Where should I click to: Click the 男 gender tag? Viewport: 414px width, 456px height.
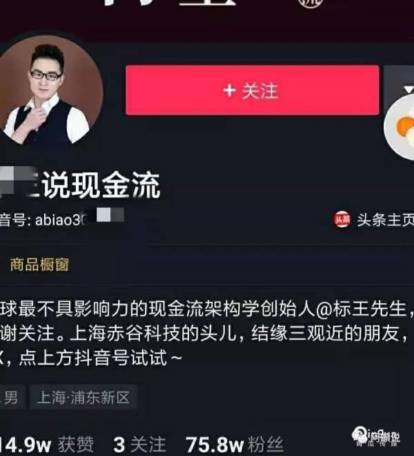coord(11,397)
